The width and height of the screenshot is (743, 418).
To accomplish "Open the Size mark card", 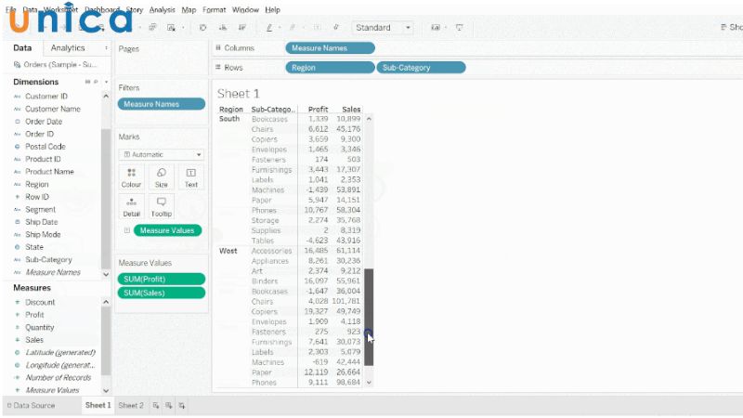I will [161, 177].
